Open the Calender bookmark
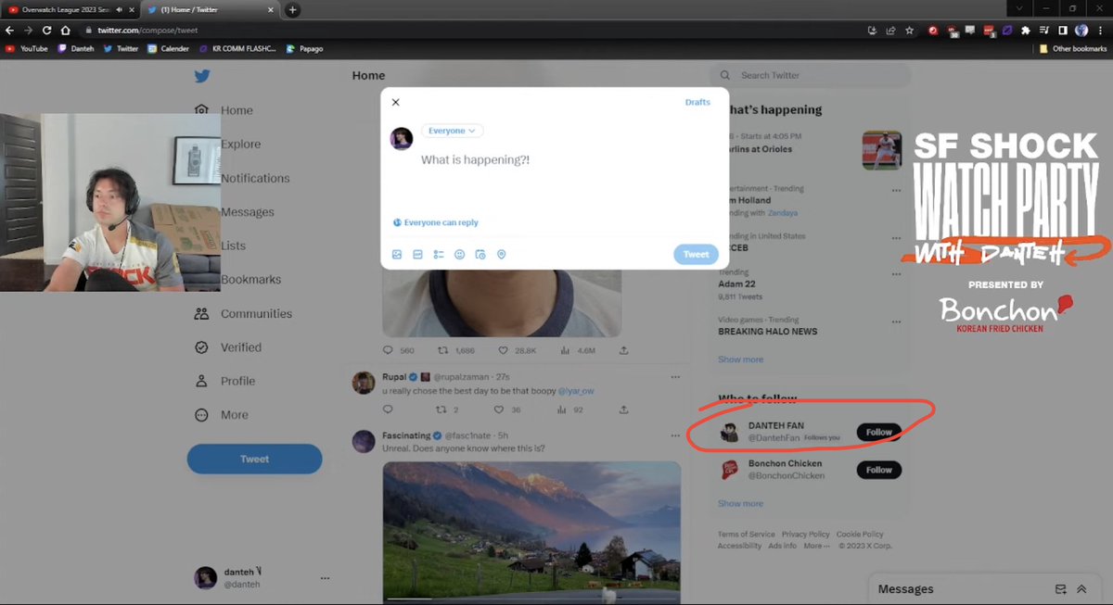This screenshot has height=605, width=1113. tap(168, 48)
